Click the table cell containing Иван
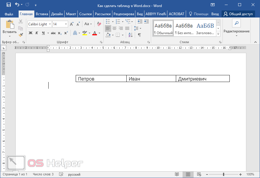This screenshot has height=178, width=260. [151, 79]
